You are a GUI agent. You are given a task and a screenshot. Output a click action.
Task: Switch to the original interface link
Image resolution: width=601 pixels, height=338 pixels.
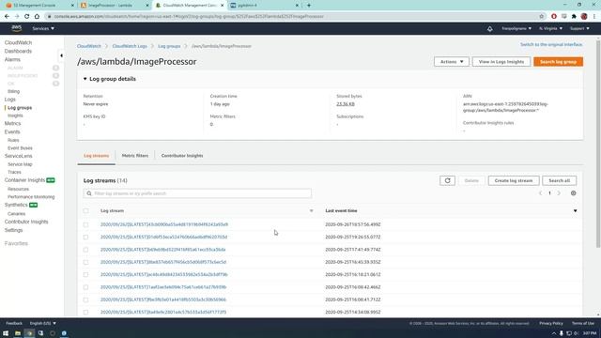(551, 44)
